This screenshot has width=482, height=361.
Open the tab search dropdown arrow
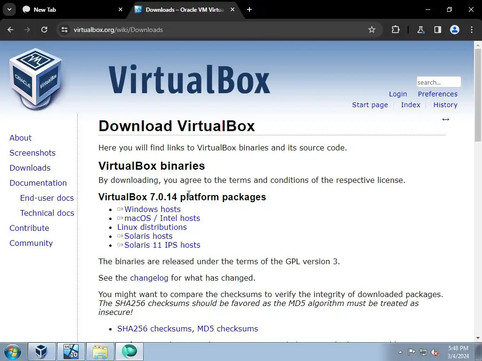[9, 9]
